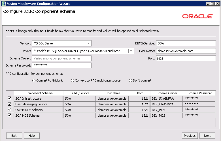Select the User Messaging Service schema cell
The height and width of the screenshot is (141, 221).
coord(38,104)
